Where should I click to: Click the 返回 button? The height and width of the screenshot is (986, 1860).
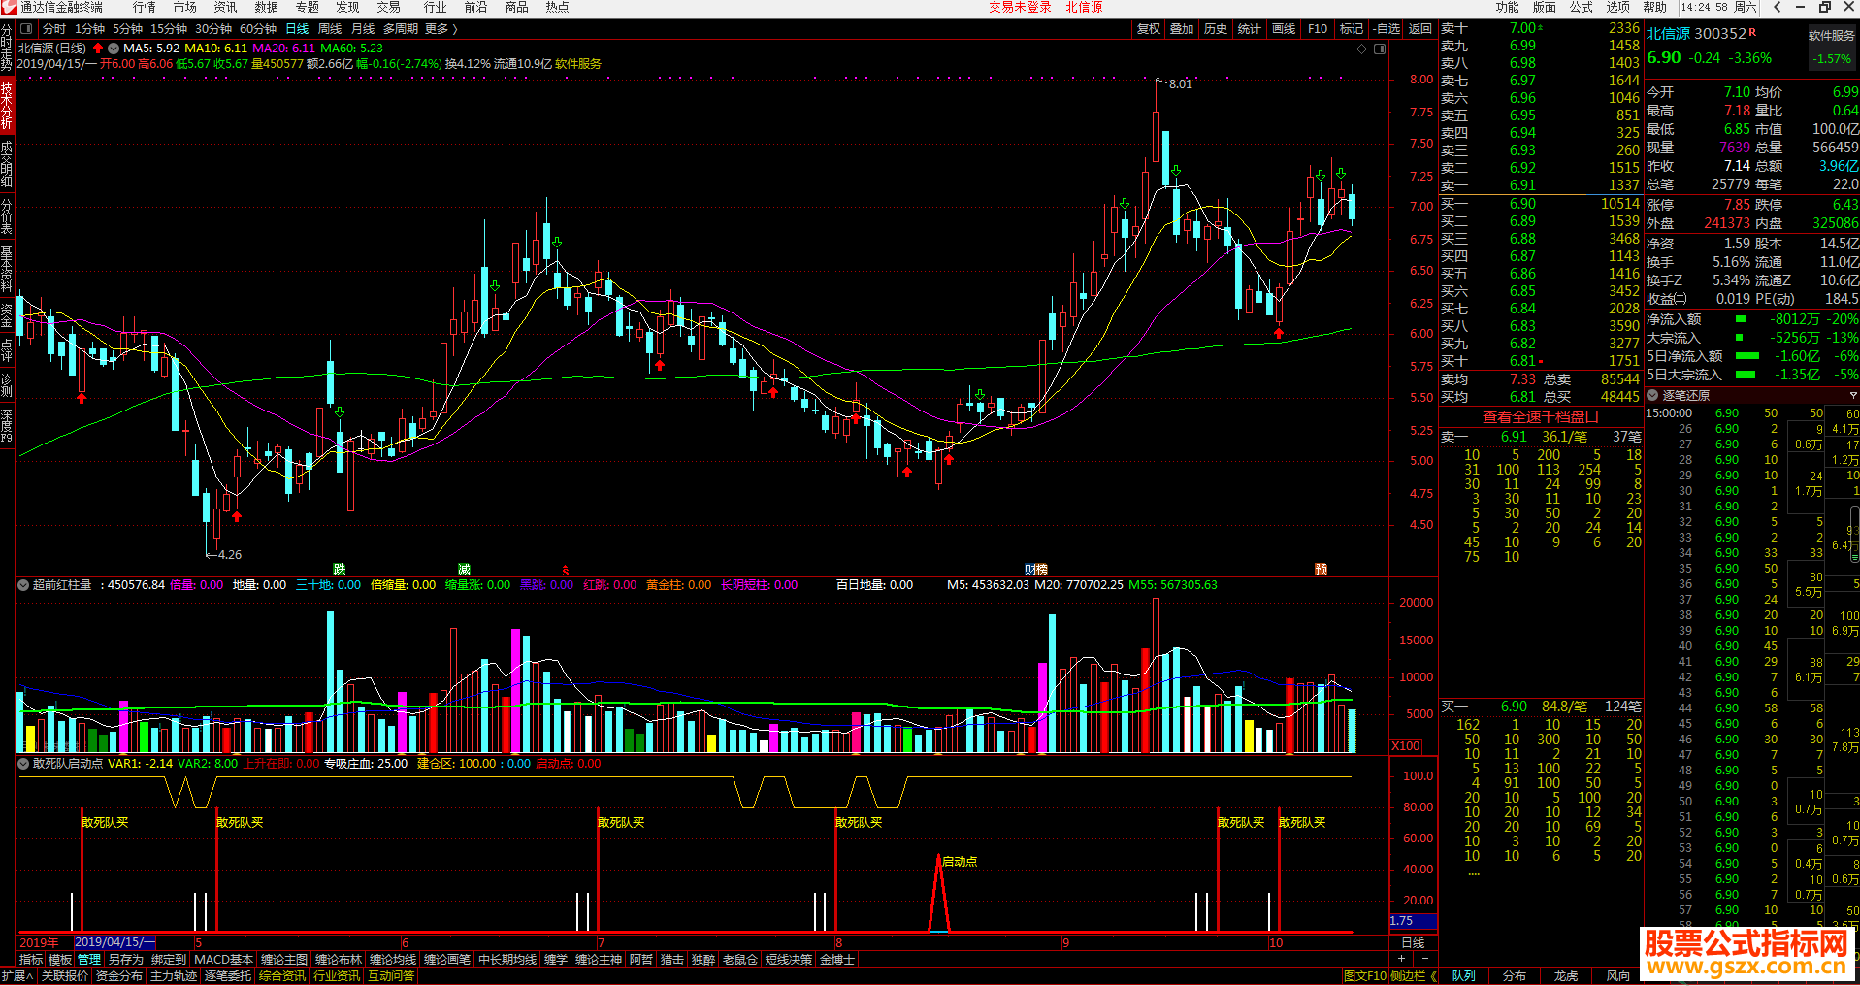pyautogui.click(x=1420, y=29)
